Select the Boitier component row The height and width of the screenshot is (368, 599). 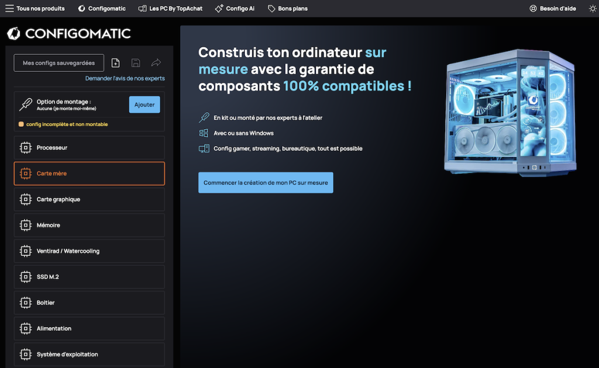pos(89,303)
